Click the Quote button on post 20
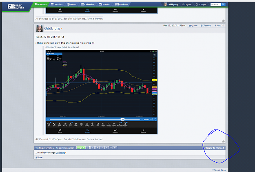255x172 pixels. (193, 26)
